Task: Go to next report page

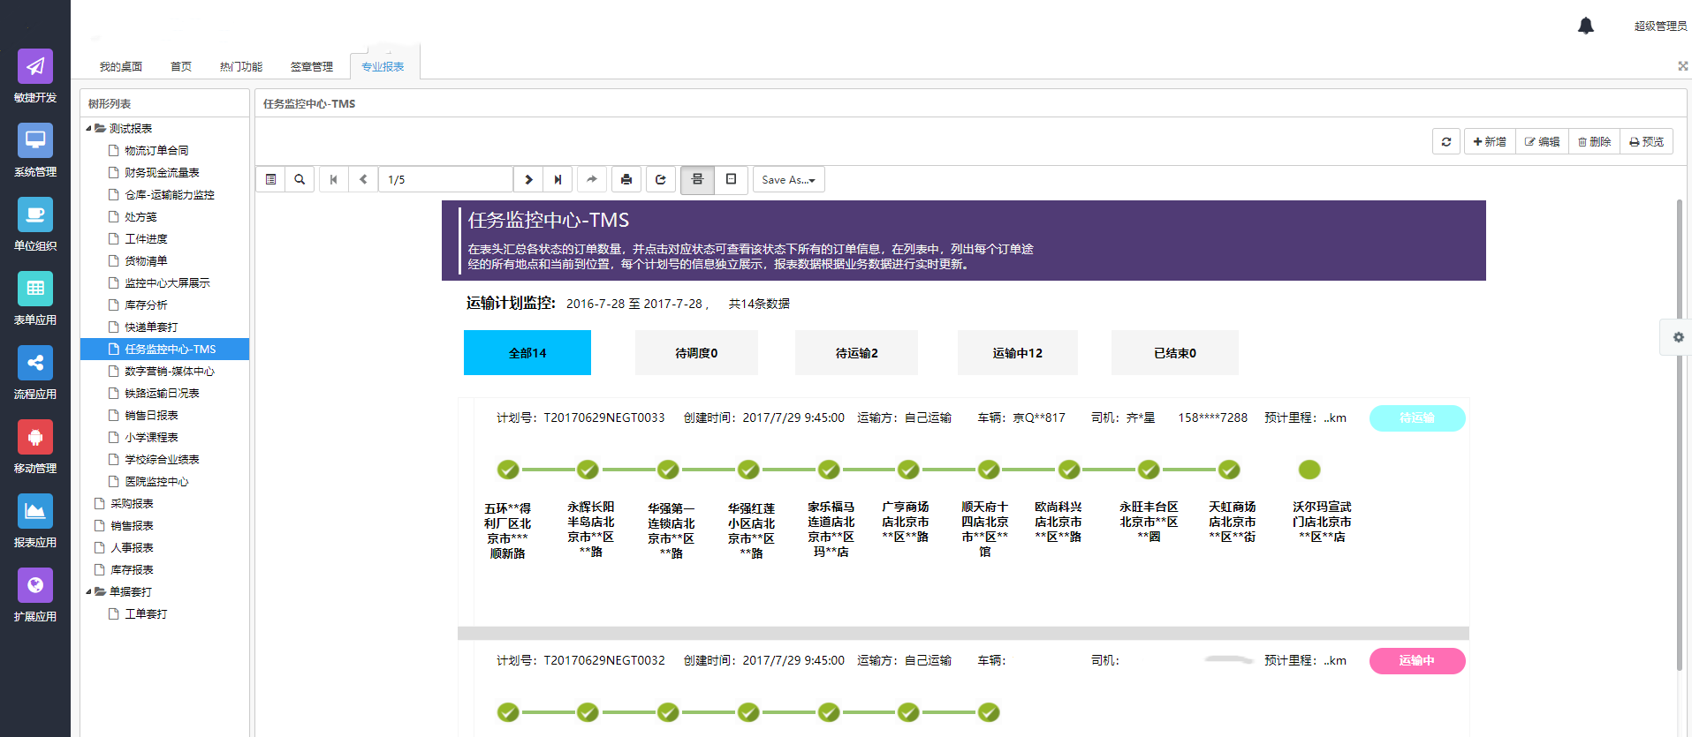Action: tap(528, 179)
